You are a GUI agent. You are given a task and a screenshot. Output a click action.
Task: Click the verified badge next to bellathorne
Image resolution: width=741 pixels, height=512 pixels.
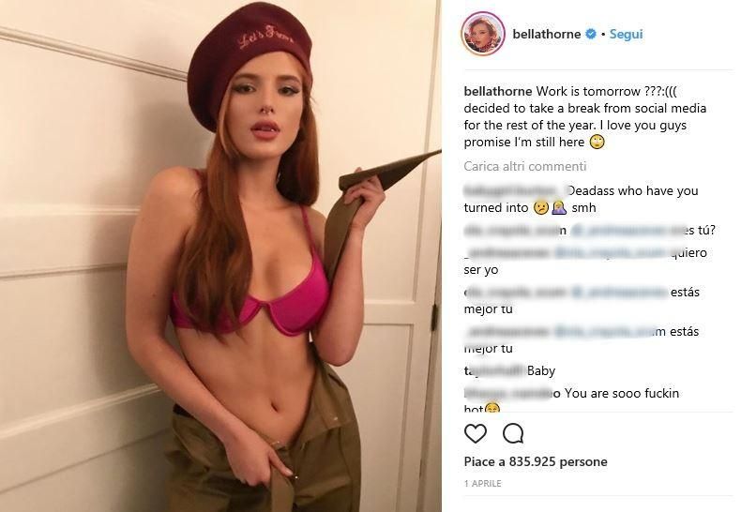pos(591,34)
